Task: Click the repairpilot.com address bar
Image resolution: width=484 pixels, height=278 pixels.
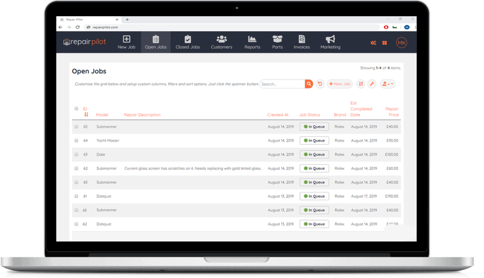Action: click(x=231, y=27)
